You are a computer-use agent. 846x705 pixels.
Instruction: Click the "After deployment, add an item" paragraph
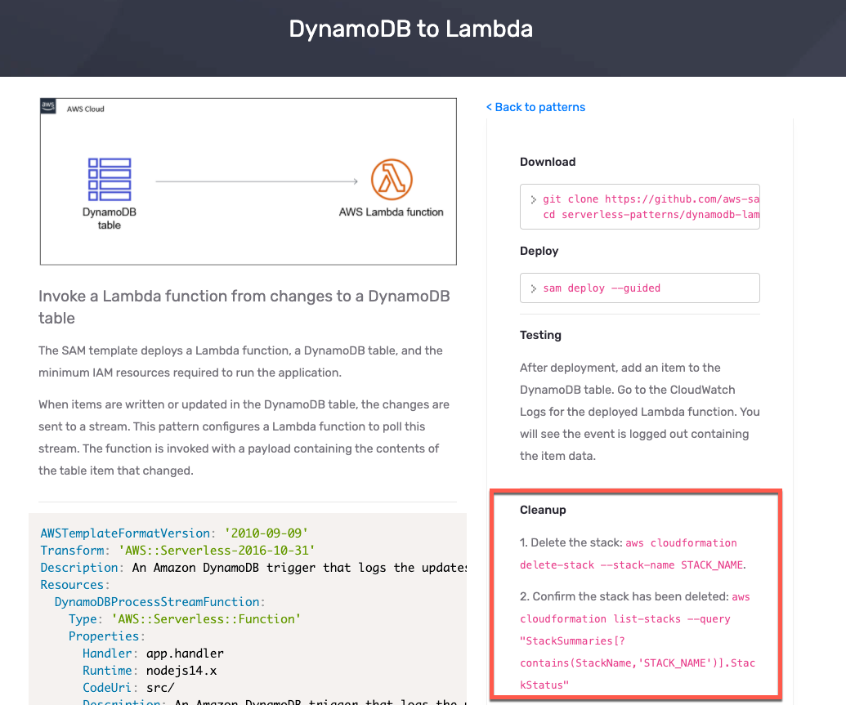click(640, 412)
